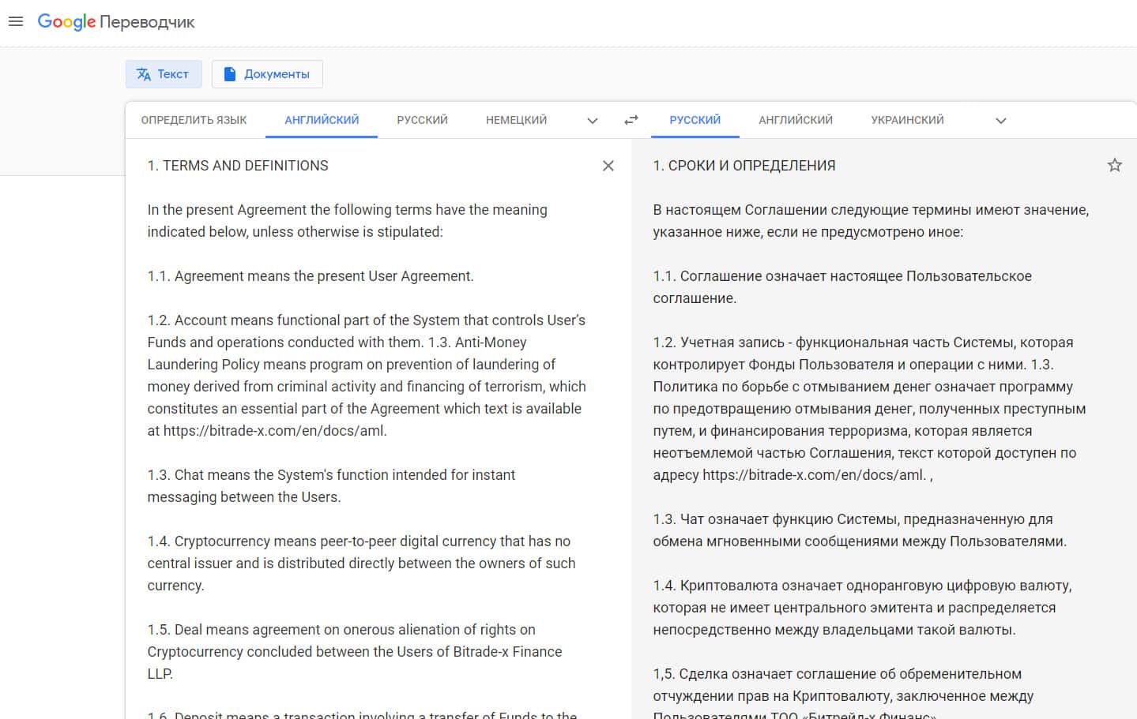Choose УКРАИНСКИЙ as the target language

(907, 120)
